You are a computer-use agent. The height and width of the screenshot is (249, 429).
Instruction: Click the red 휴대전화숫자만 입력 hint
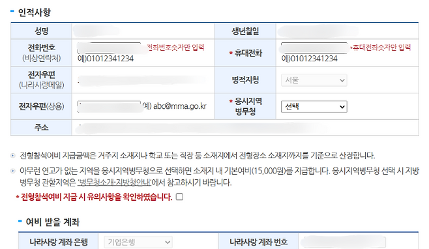[381, 48]
